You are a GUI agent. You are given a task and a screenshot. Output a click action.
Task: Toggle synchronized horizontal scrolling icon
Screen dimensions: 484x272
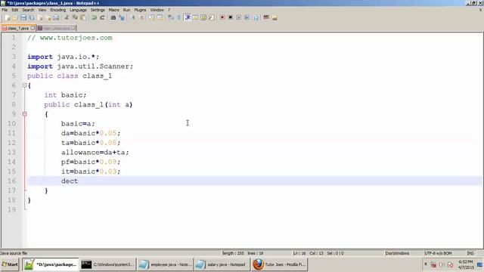[x=160, y=17]
